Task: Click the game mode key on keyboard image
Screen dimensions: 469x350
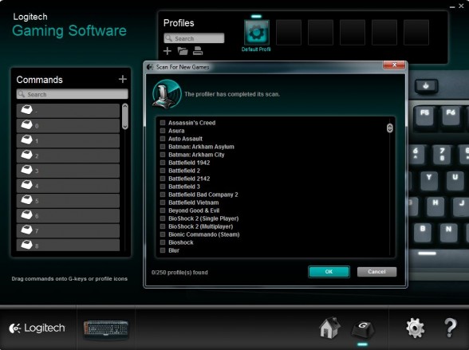Action: pos(426,86)
